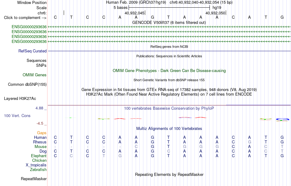This screenshot has width=291, height=186.
Task: Click the '5 bases' scale bar label
Action: (121, 8)
